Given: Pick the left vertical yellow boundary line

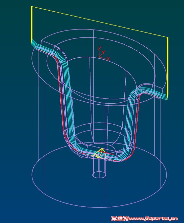Looking at the screenshot, I should tap(31, 25).
